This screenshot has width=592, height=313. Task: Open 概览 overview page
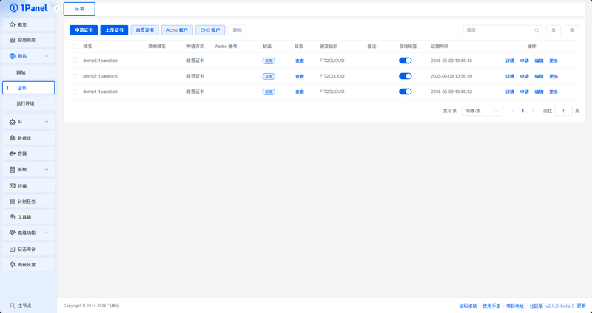[x=29, y=24]
